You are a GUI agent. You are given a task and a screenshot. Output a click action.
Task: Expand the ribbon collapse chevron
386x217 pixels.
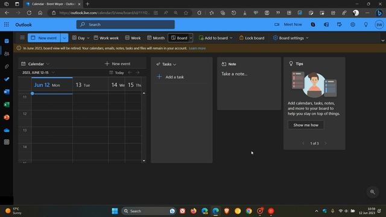point(382,40)
